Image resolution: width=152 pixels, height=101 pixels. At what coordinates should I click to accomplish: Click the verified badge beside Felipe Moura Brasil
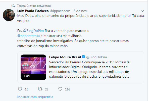[x=84, y=57]
